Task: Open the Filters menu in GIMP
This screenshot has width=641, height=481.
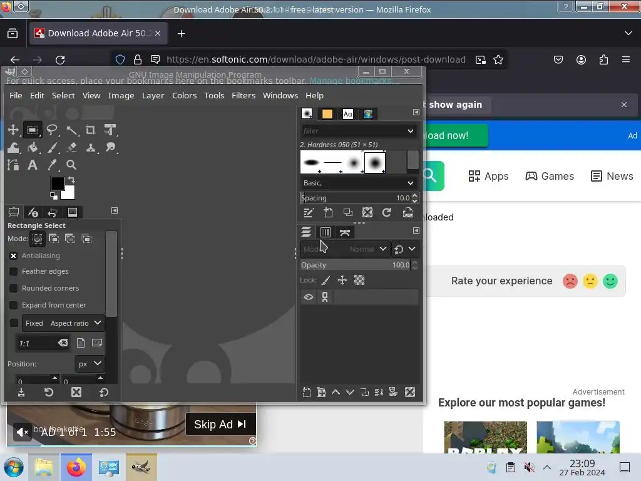Action: point(244,96)
